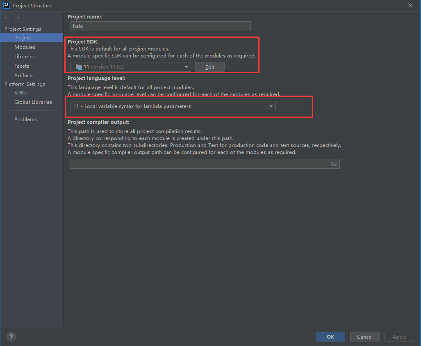Viewport: 421px width, 346px height.
Task: Click the Edit button for the SDK
Action: [x=209, y=67]
